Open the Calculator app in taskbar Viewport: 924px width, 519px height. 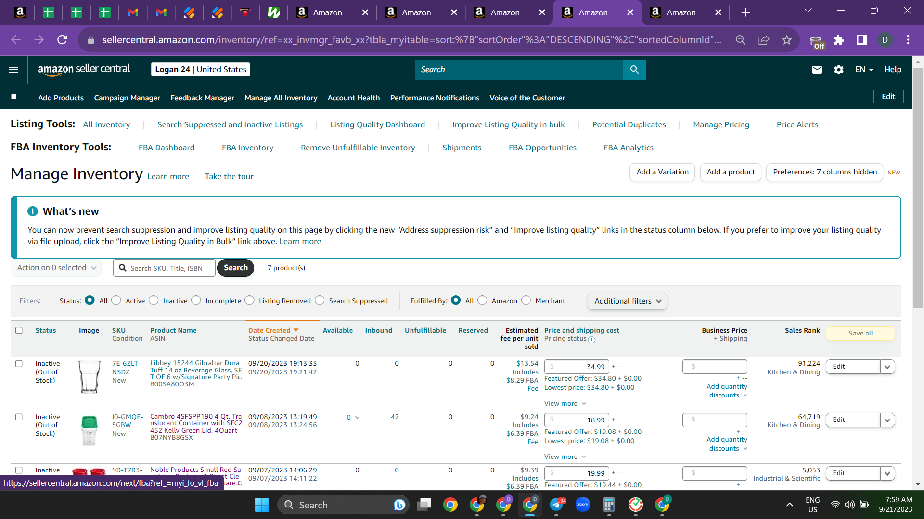(609, 505)
